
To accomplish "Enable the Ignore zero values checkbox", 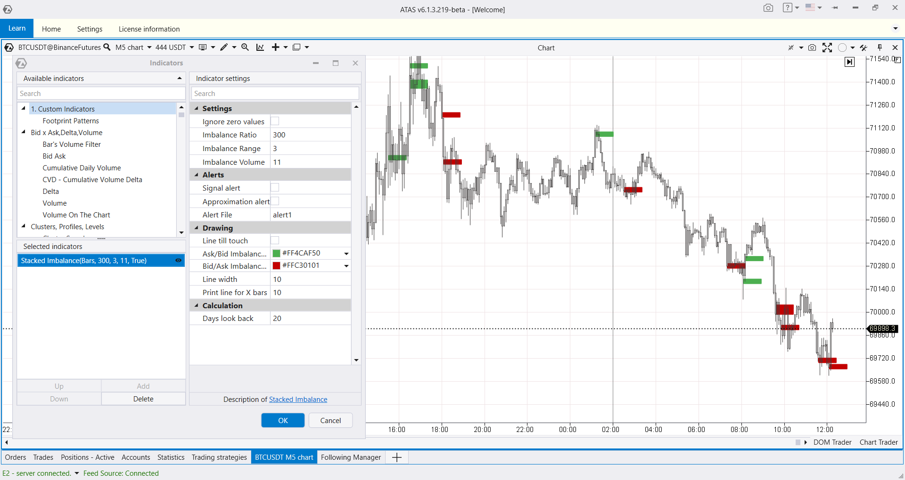I will coord(275,121).
